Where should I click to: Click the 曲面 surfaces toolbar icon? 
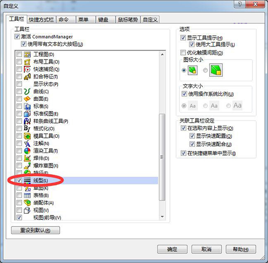[x=27, y=99]
